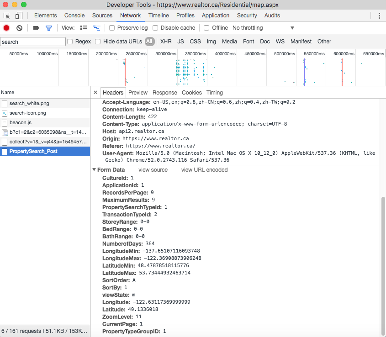Filter requests by XHR type
This screenshot has height=337, width=386.
click(x=166, y=42)
